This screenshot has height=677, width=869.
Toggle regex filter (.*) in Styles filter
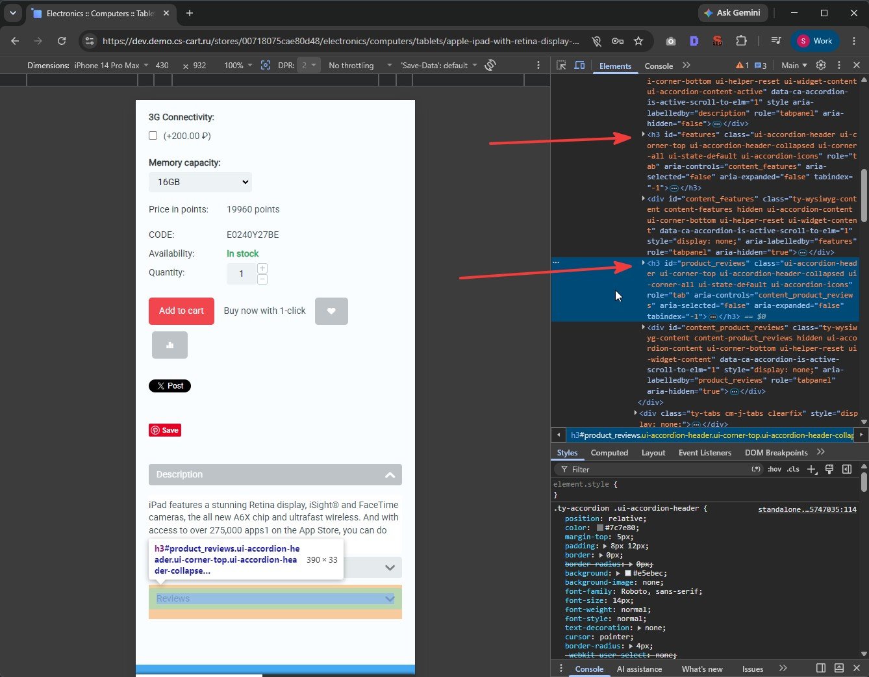(x=756, y=469)
